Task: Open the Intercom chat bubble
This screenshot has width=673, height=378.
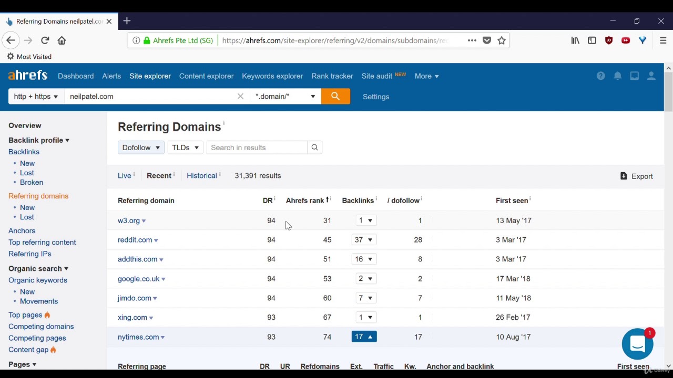Action: tap(637, 344)
